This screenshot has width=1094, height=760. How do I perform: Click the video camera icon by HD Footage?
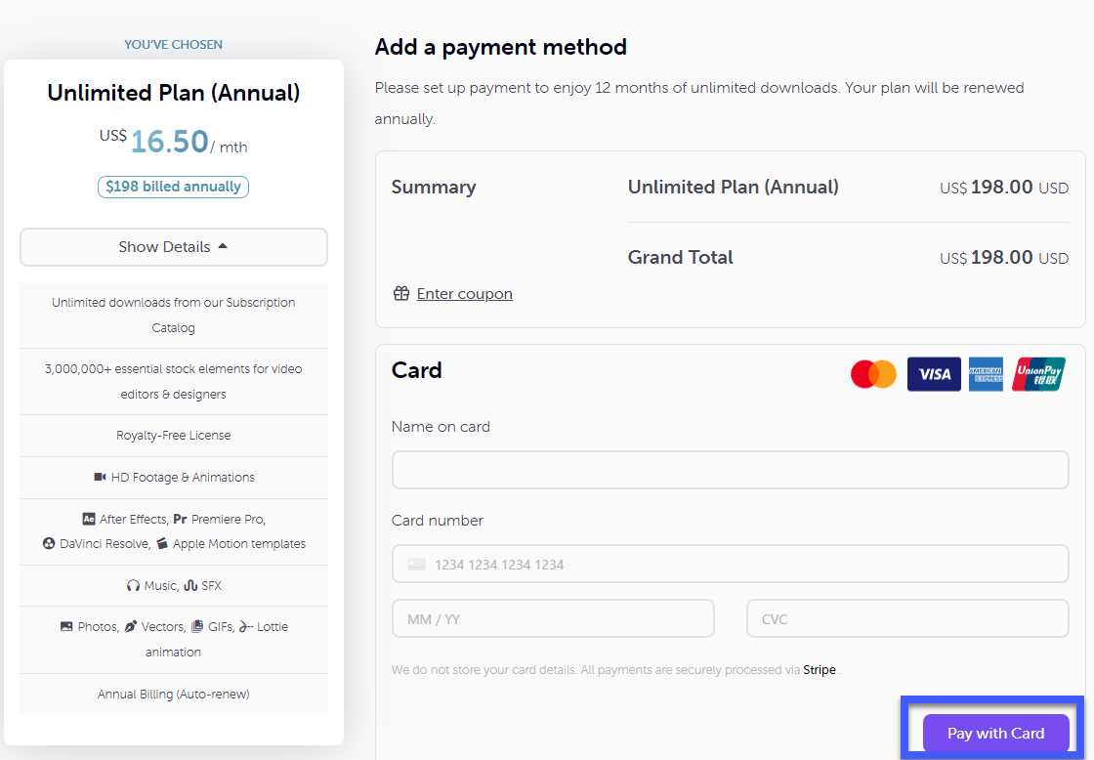pyautogui.click(x=100, y=477)
